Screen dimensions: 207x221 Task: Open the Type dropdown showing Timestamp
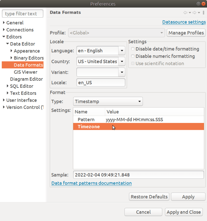[x=140, y=101]
